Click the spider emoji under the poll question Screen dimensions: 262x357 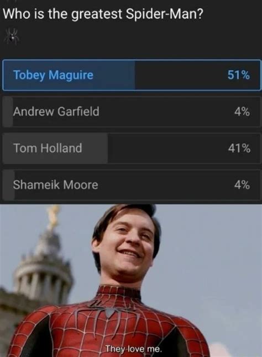(12, 36)
